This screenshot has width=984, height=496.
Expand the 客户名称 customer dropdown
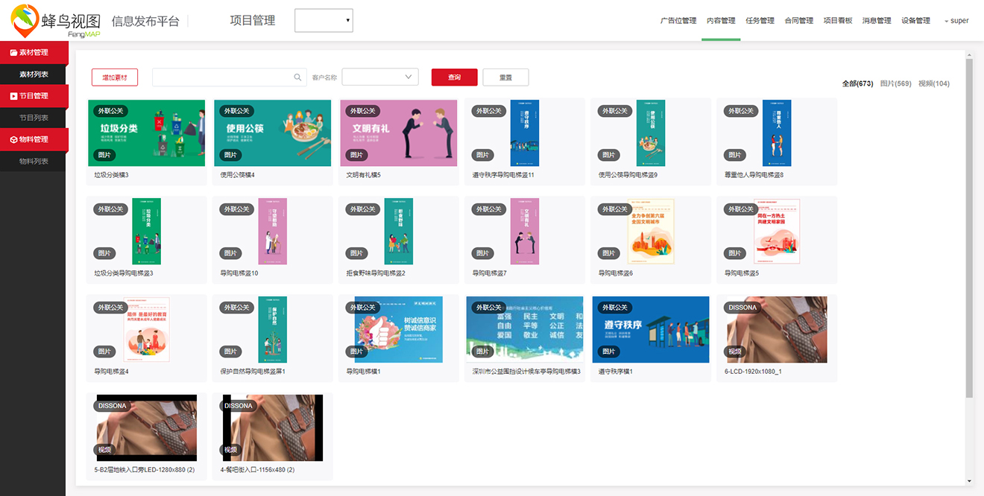pyautogui.click(x=380, y=77)
